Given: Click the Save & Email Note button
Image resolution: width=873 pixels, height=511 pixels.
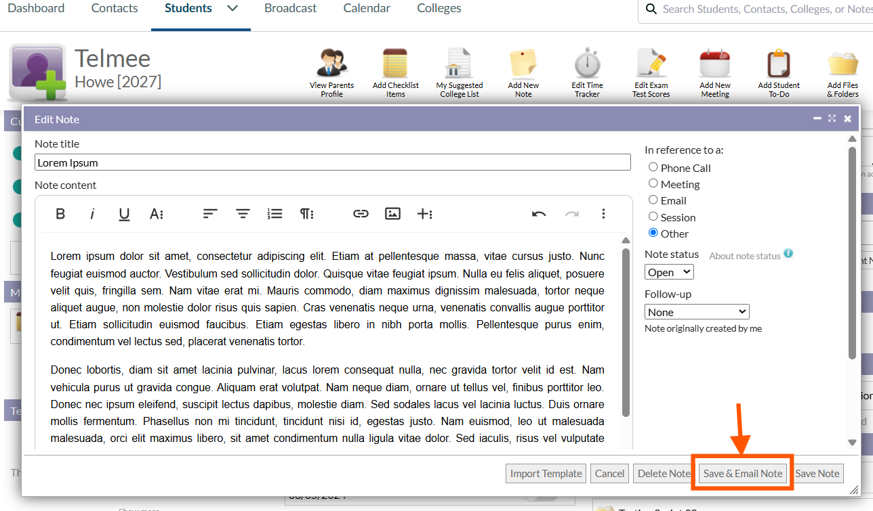Looking at the screenshot, I should coord(743,474).
